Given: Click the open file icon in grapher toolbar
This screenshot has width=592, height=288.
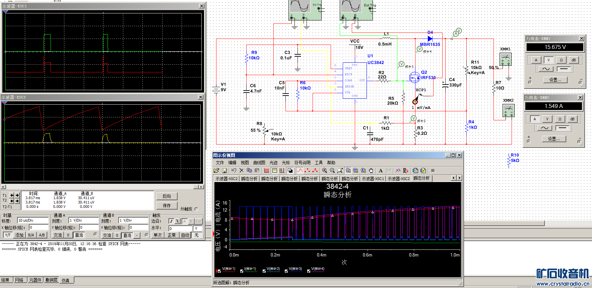Looking at the screenshot, I should [216, 171].
